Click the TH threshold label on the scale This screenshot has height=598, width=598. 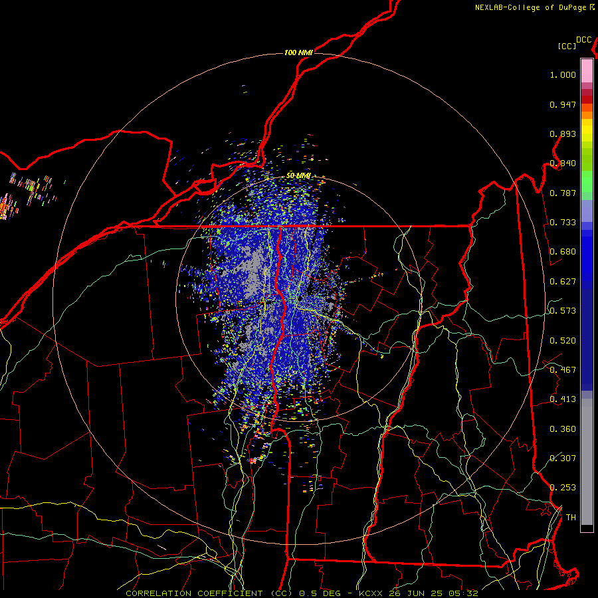coord(571,518)
